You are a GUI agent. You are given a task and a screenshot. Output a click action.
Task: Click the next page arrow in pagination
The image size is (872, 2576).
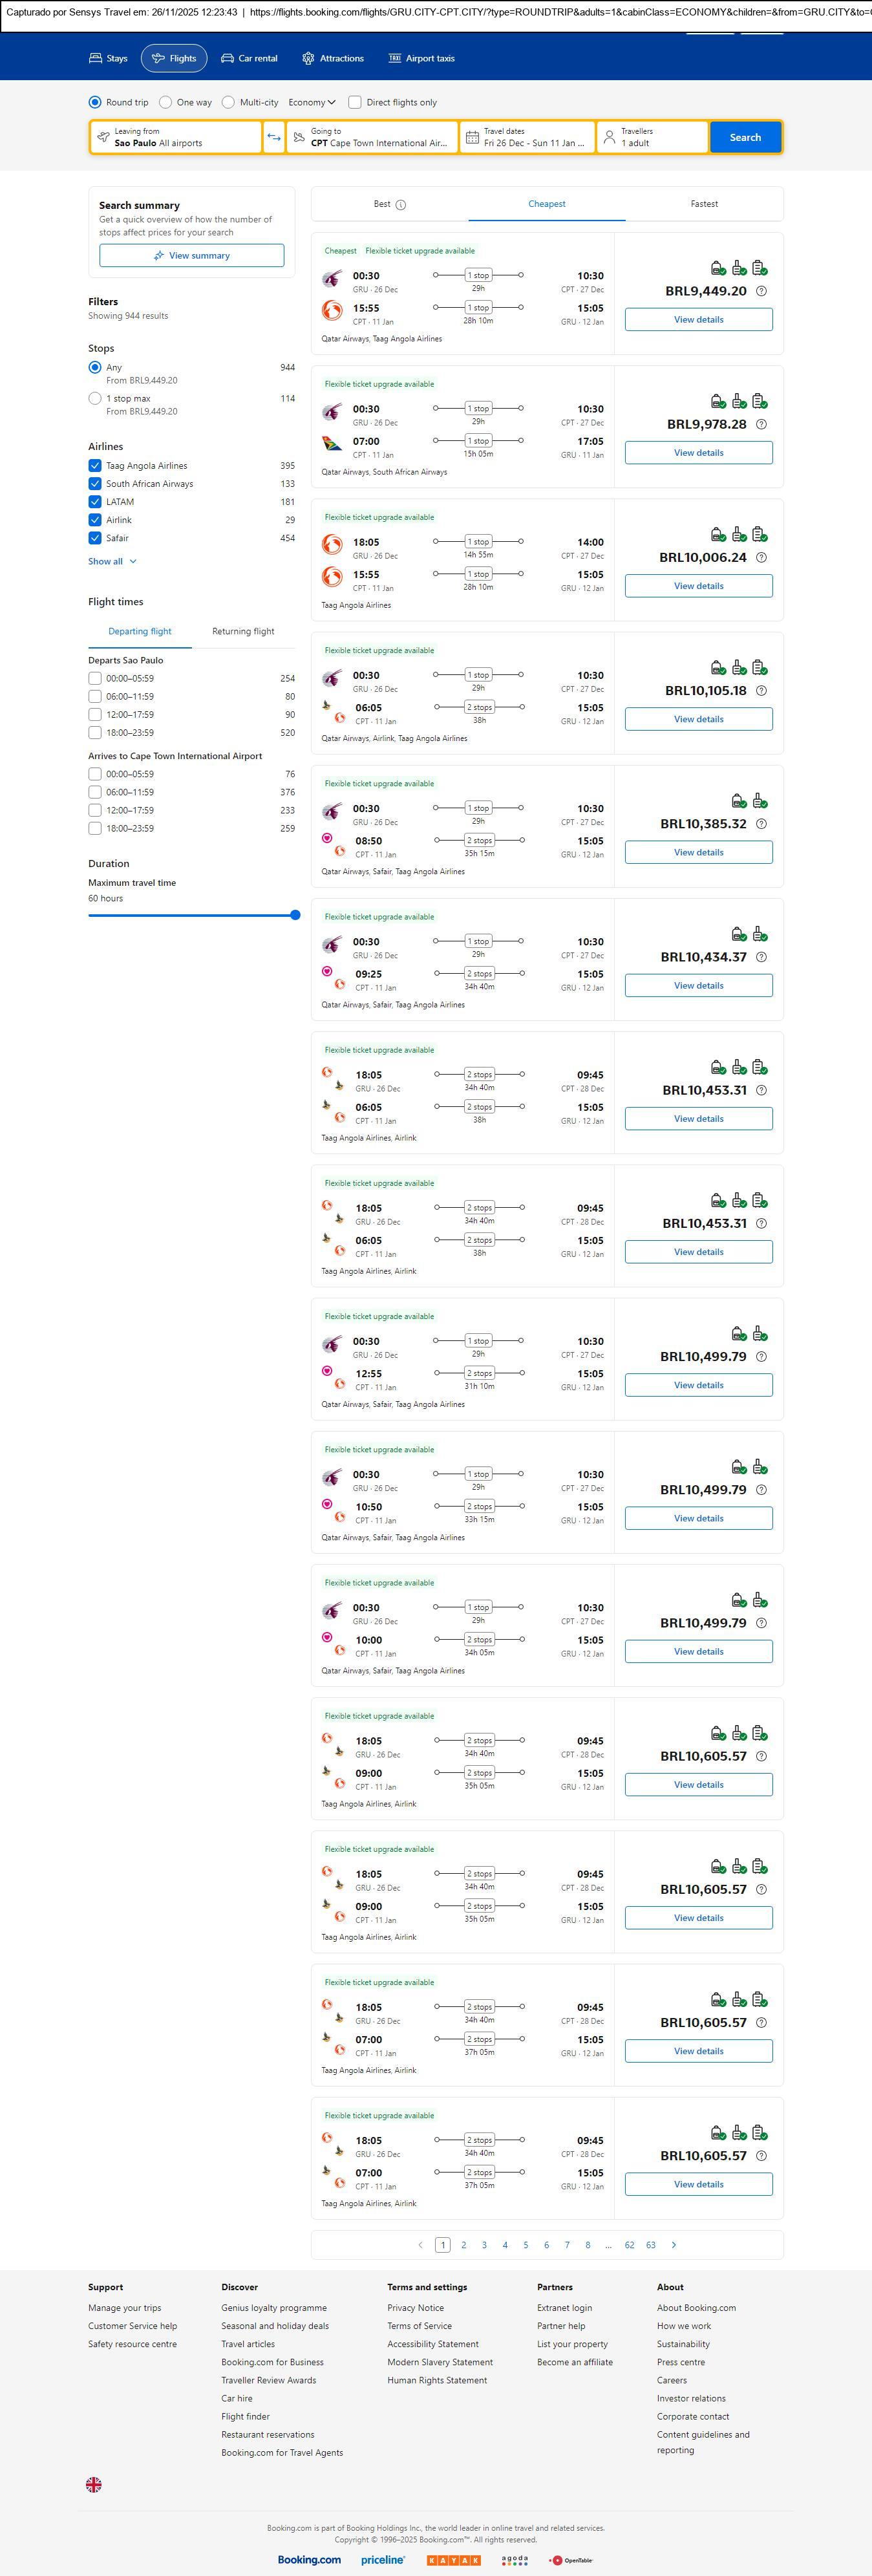click(x=674, y=2244)
